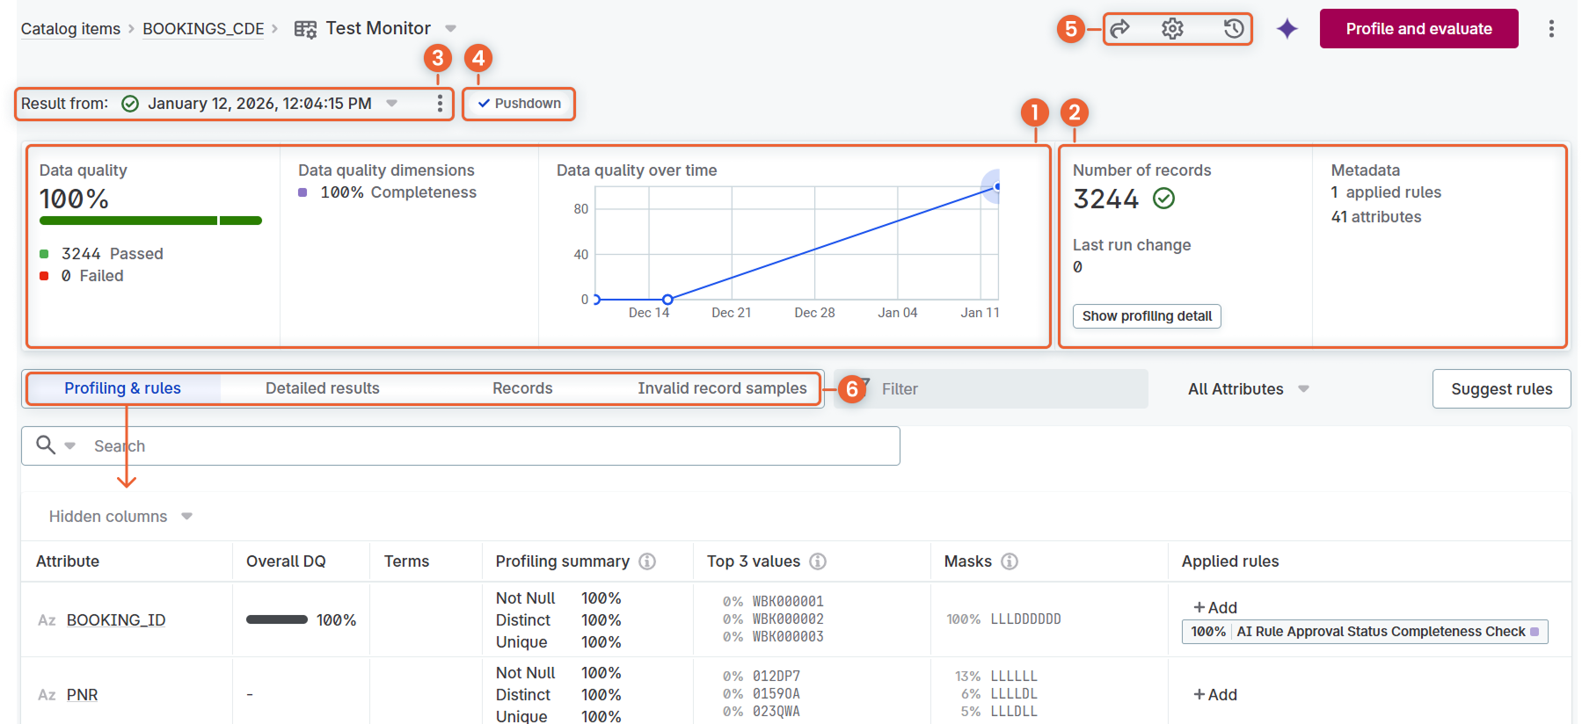
Task: Click the share arrow icon
Action: click(1119, 29)
